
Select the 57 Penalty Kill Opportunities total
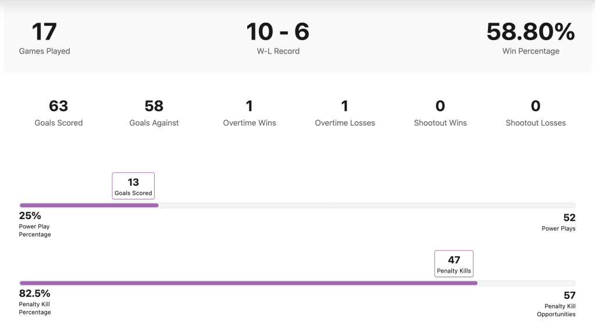coord(569,296)
